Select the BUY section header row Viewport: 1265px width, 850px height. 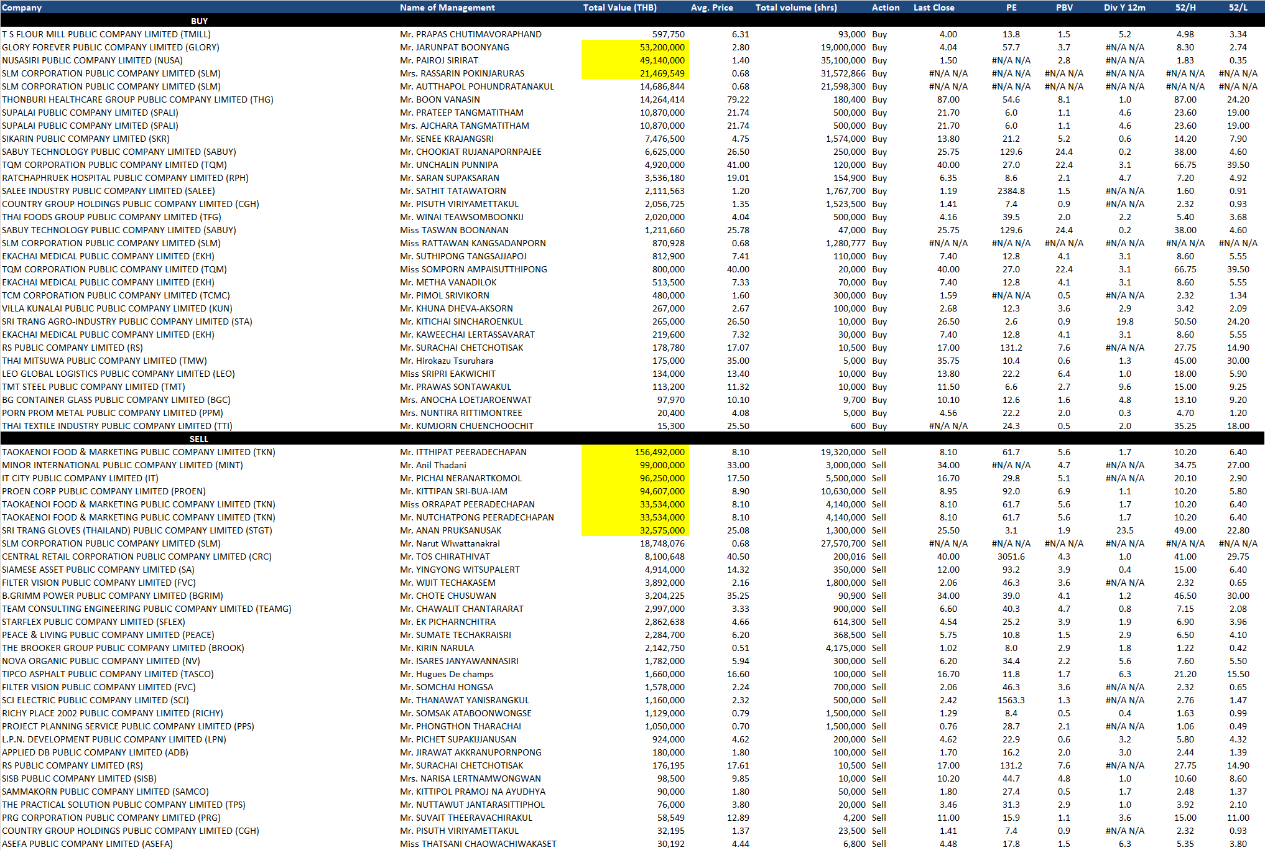(x=632, y=21)
